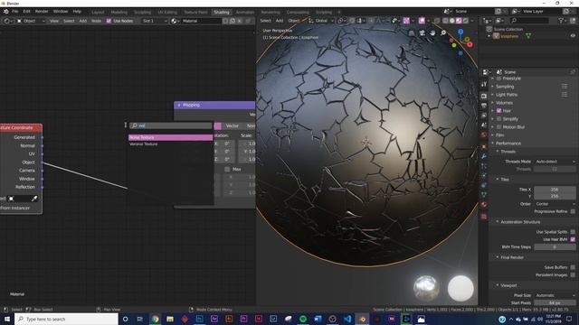Click the Tiles X value field
579x325 pixels.
(555, 190)
